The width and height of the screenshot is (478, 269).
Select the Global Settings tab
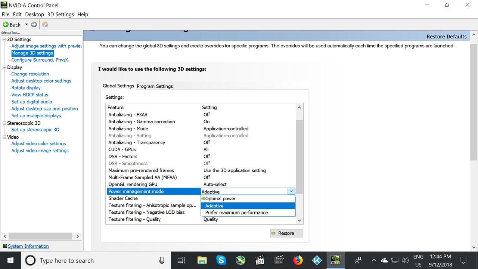[x=118, y=86]
